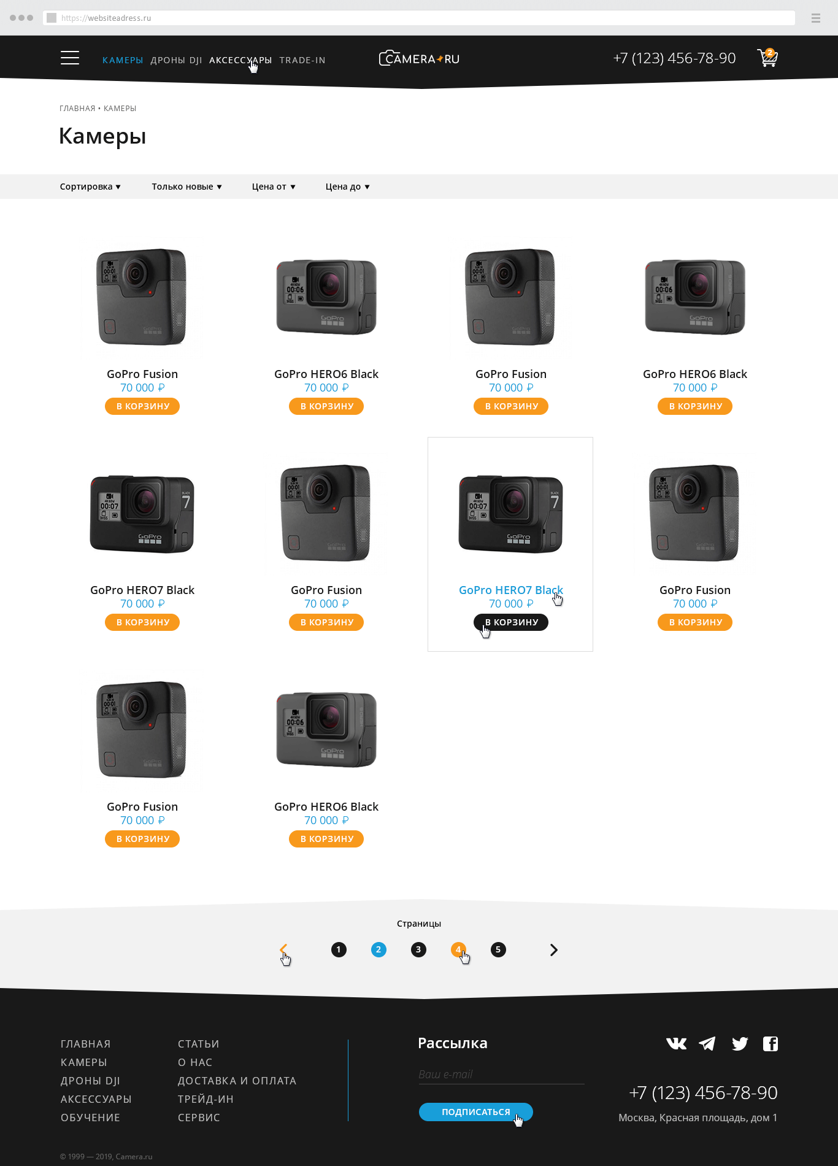Click the footer phone number

[x=703, y=1093]
